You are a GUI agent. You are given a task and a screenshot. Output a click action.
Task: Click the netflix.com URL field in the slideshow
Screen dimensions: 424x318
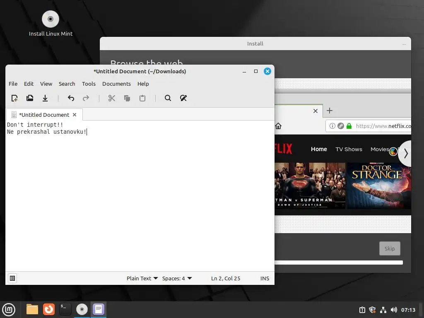coord(368,126)
